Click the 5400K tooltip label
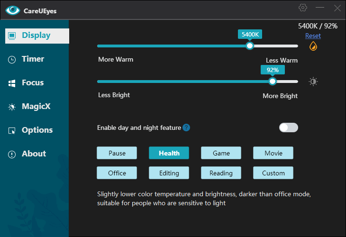Image resolution: width=346 pixels, height=237 pixels. 250,35
